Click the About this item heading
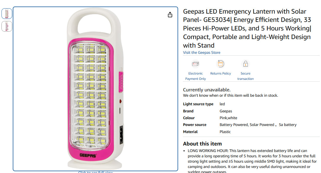 [202, 144]
